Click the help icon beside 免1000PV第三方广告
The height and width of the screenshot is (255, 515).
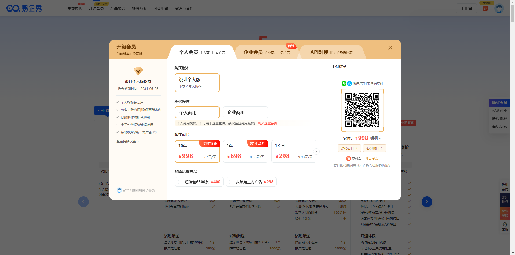pos(155,132)
